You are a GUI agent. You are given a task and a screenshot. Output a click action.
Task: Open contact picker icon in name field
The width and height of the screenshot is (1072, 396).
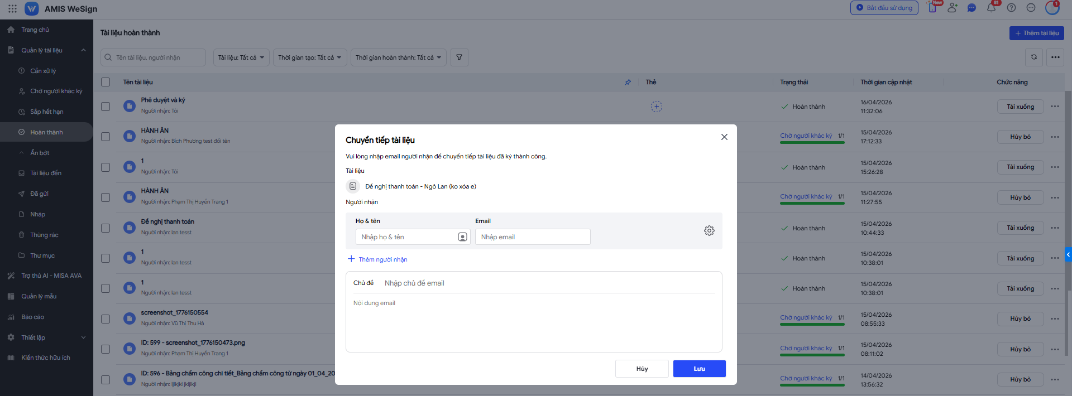click(x=462, y=237)
